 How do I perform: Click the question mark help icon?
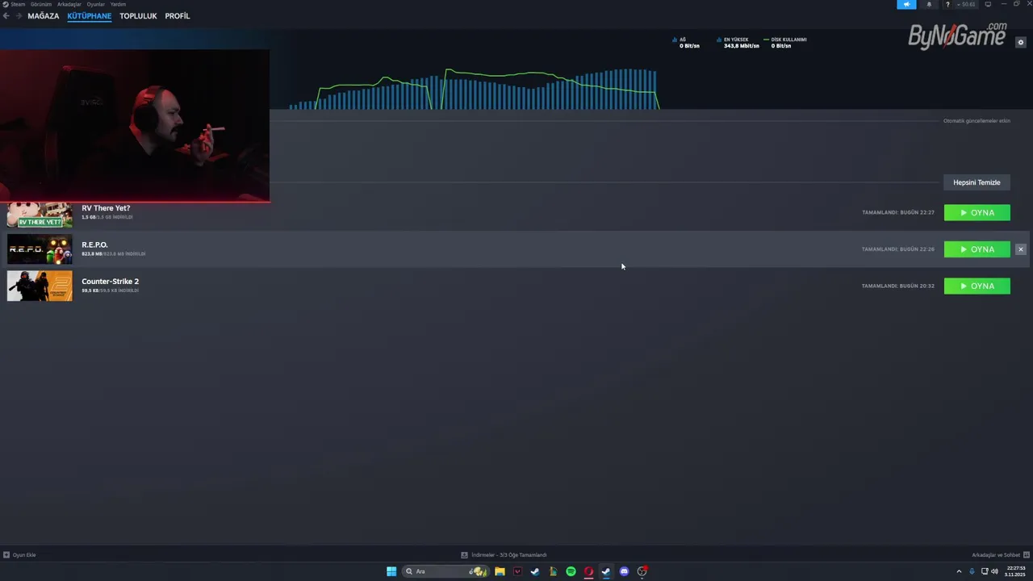click(x=947, y=4)
